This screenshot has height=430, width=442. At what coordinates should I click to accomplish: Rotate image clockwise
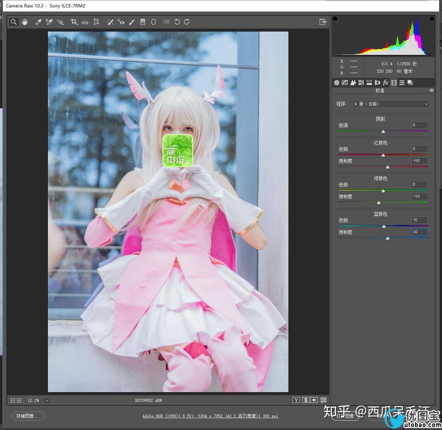click(x=187, y=22)
